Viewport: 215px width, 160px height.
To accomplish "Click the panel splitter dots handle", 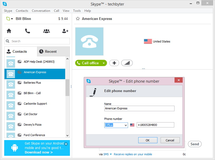I will (71, 87).
